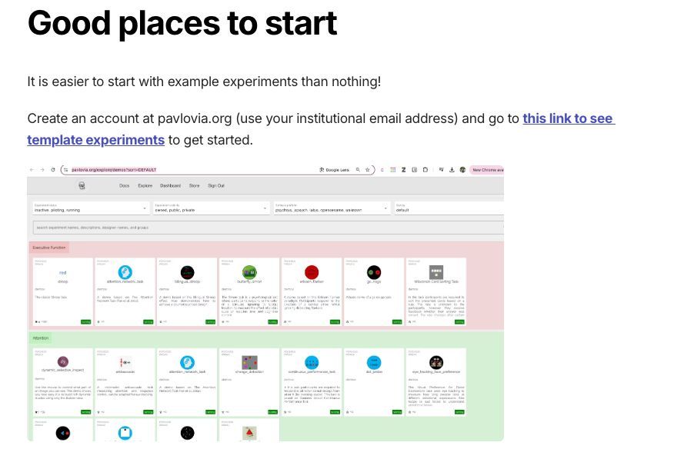
Task: Open the template experiments hyperlink
Action: (321, 129)
